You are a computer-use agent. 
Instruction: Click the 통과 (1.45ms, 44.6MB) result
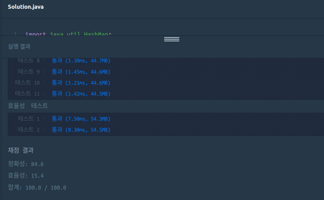click(81, 72)
